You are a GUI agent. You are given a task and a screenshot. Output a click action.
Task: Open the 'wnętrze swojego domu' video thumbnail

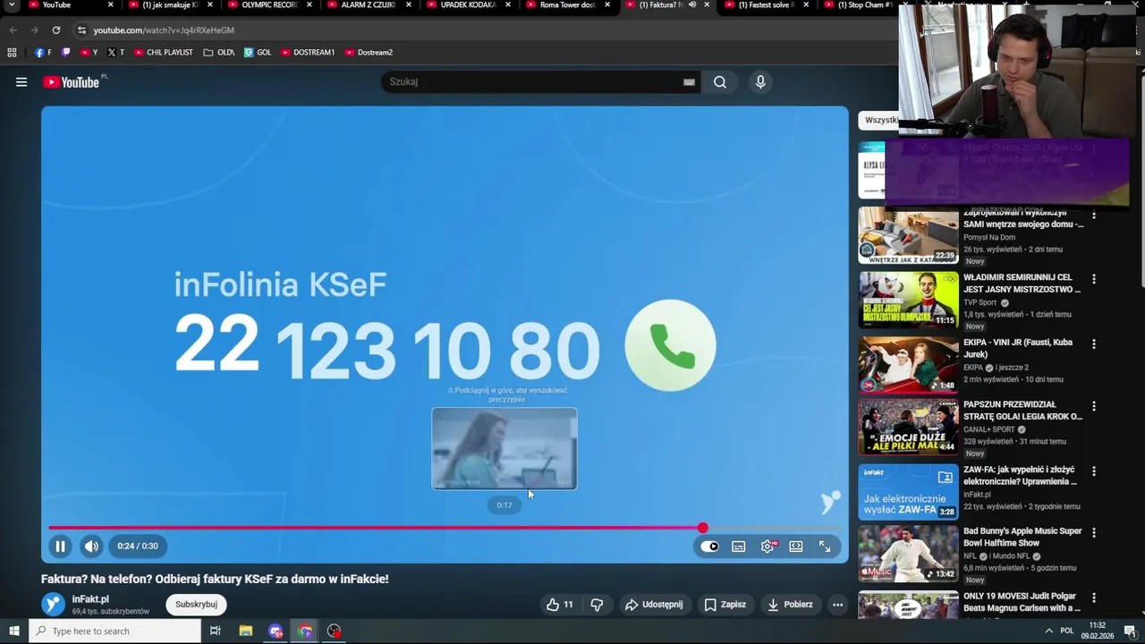(x=908, y=236)
